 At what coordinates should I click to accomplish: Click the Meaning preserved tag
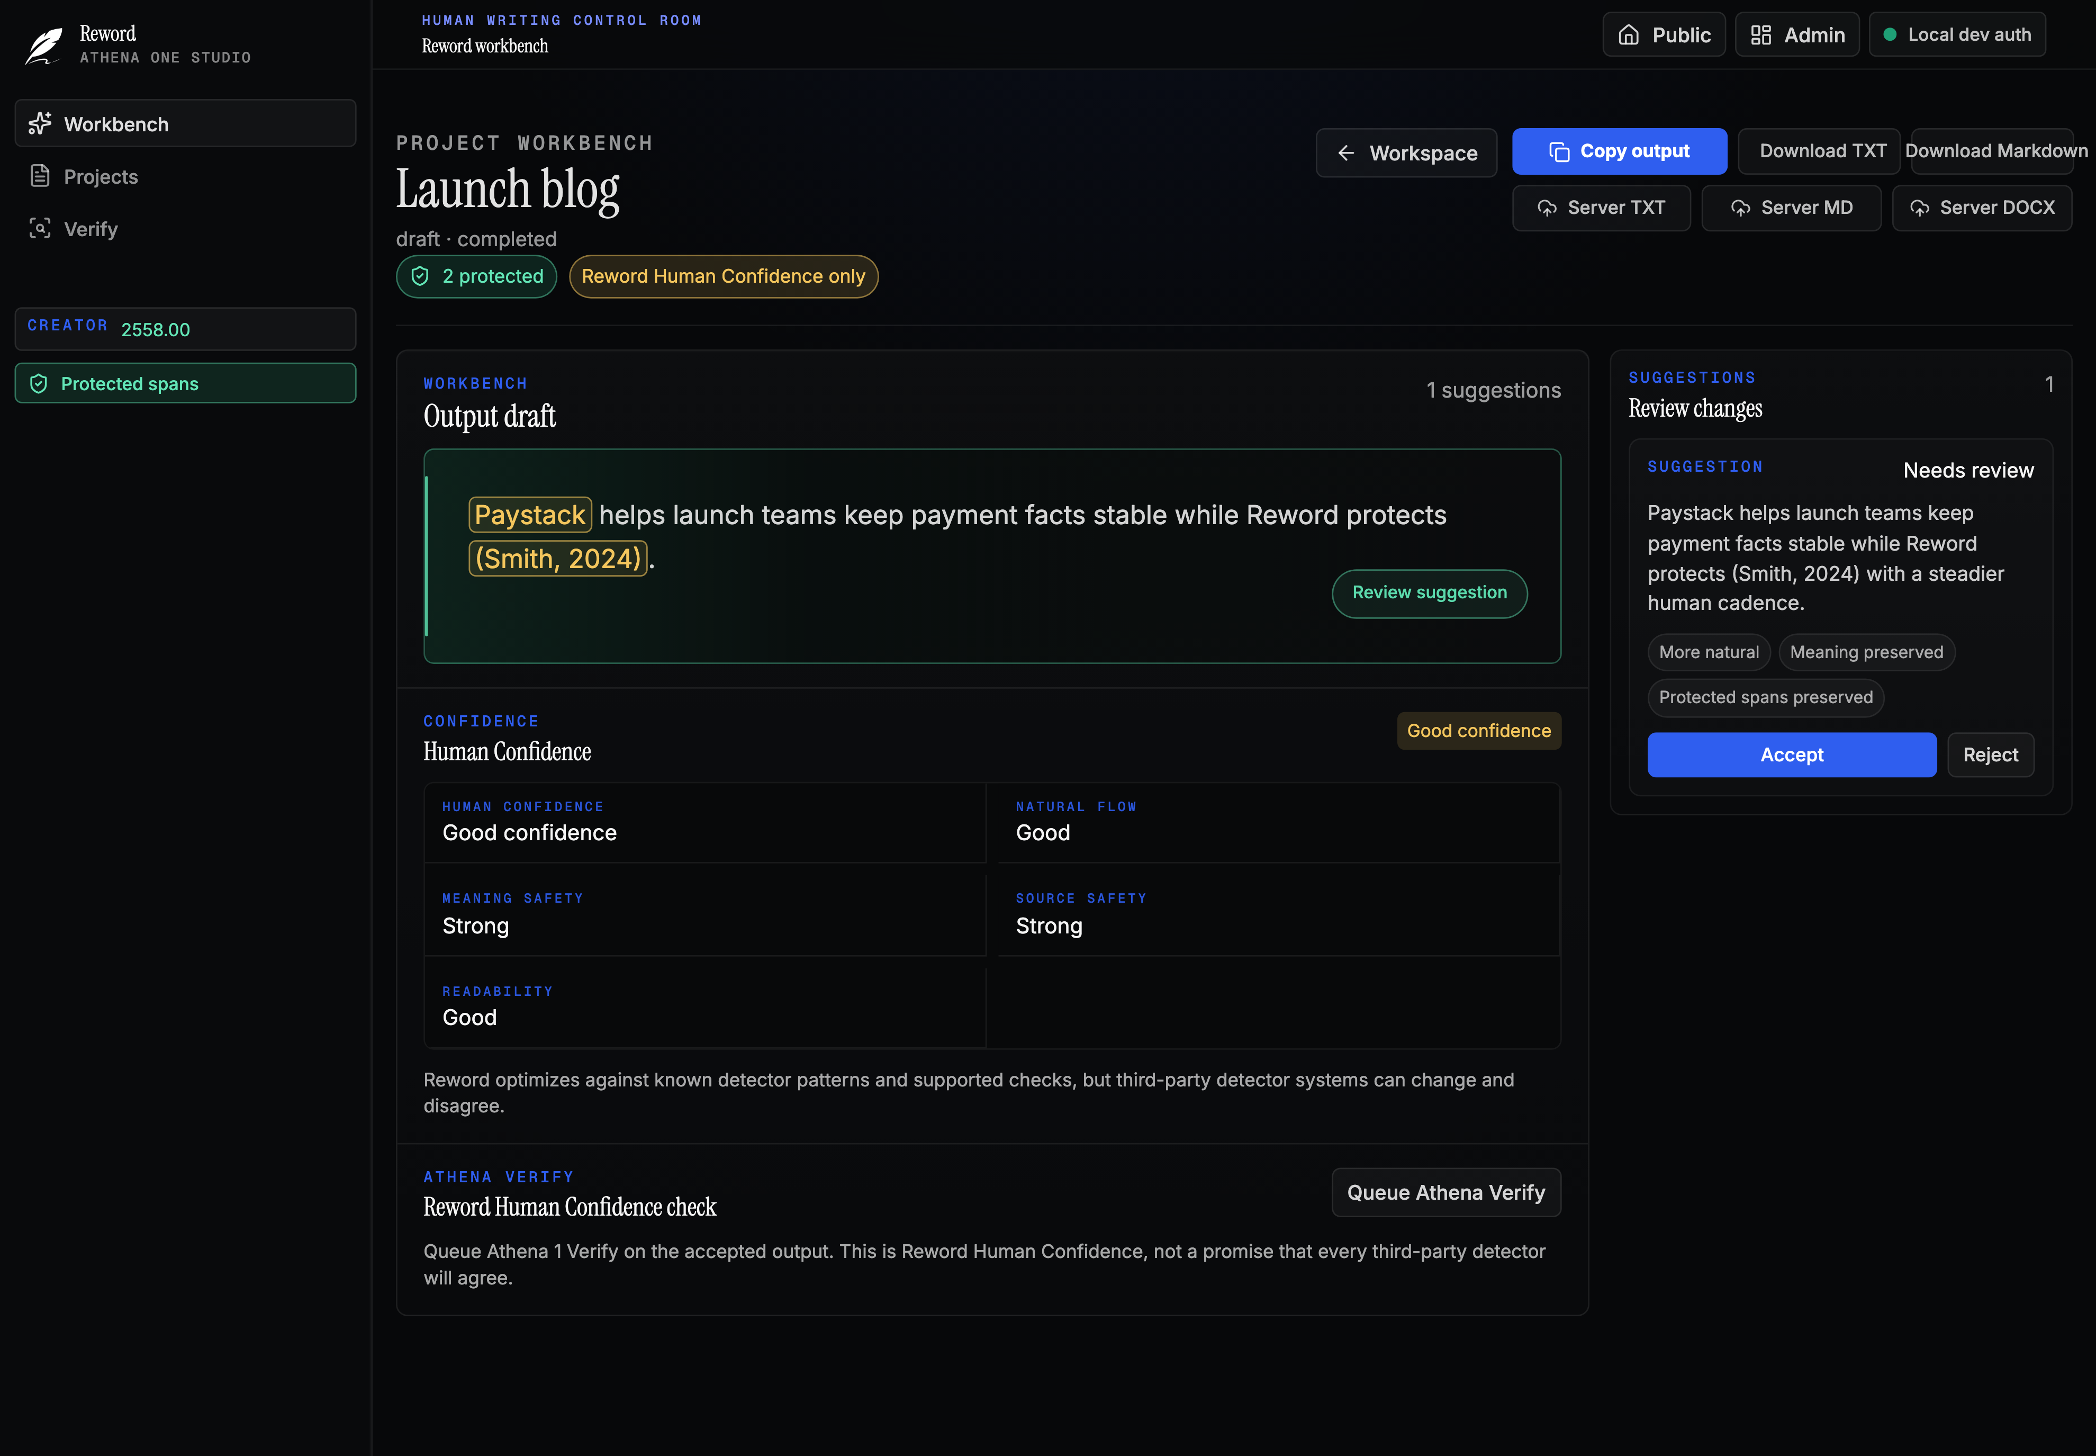(x=1866, y=652)
